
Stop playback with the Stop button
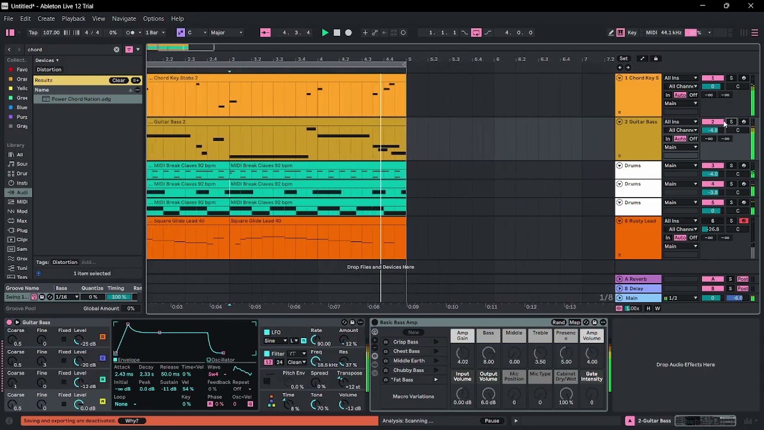(337, 33)
